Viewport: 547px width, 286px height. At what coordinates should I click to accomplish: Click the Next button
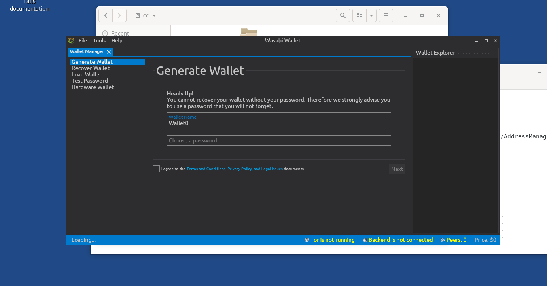[x=397, y=169]
